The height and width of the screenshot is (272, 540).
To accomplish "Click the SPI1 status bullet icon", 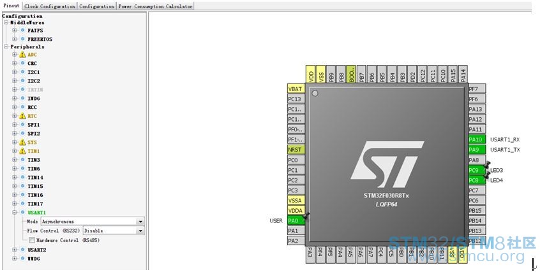I will [x=23, y=124].
